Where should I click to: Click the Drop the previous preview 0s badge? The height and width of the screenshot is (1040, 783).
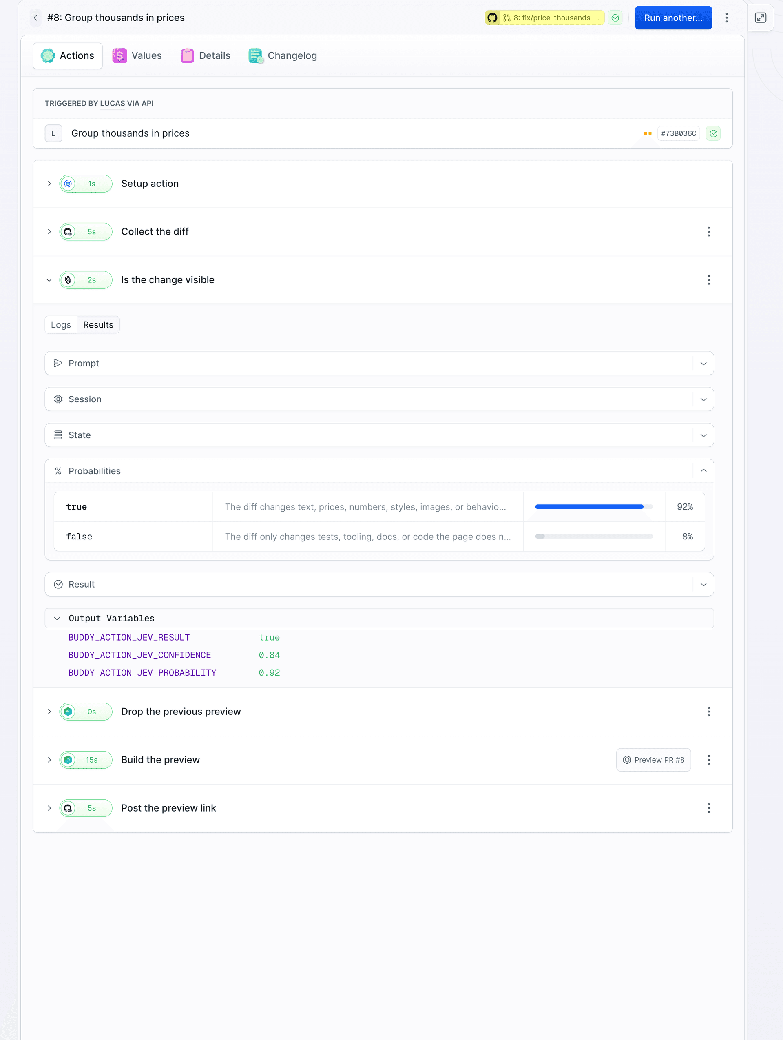86,712
